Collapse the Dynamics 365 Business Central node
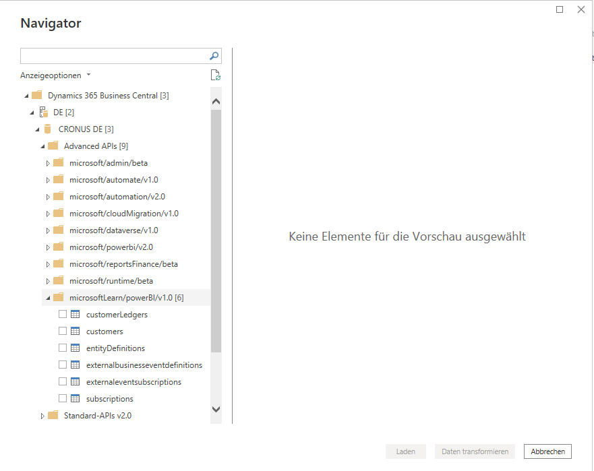Screen dimensions: 594x471 coord(26,96)
